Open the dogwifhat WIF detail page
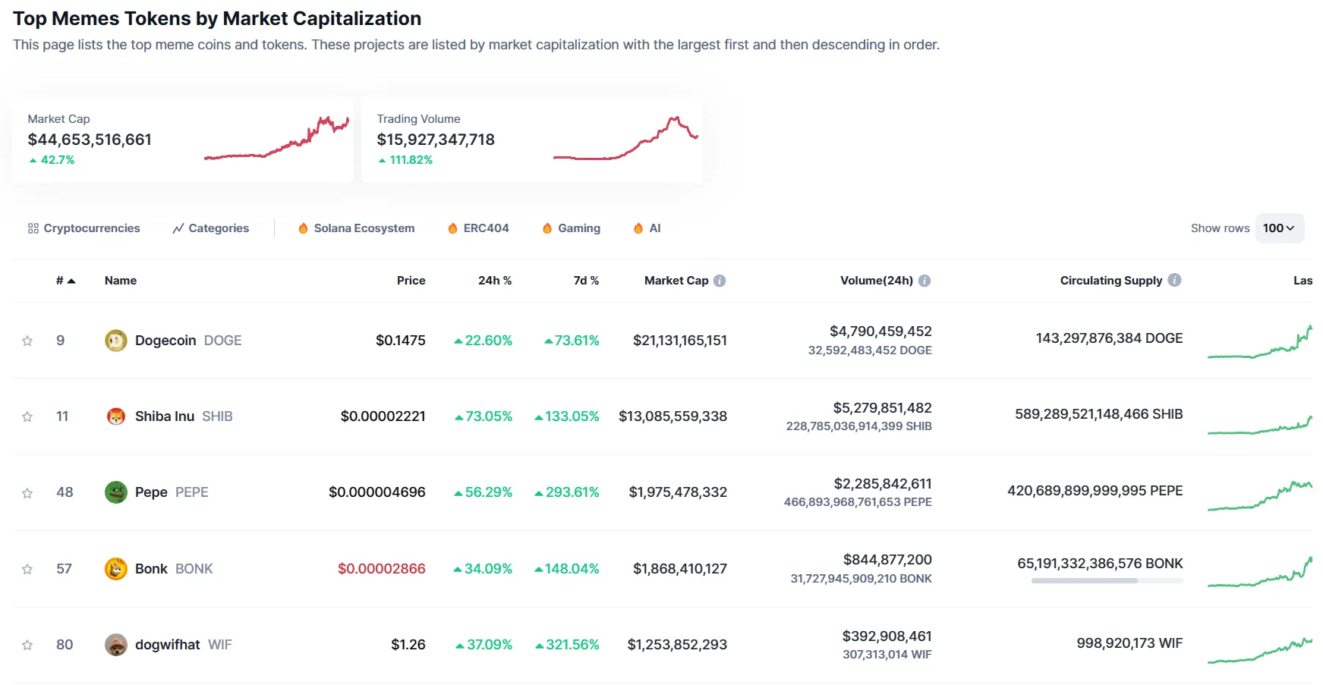Screen dimensions: 1323x685 (x=184, y=645)
